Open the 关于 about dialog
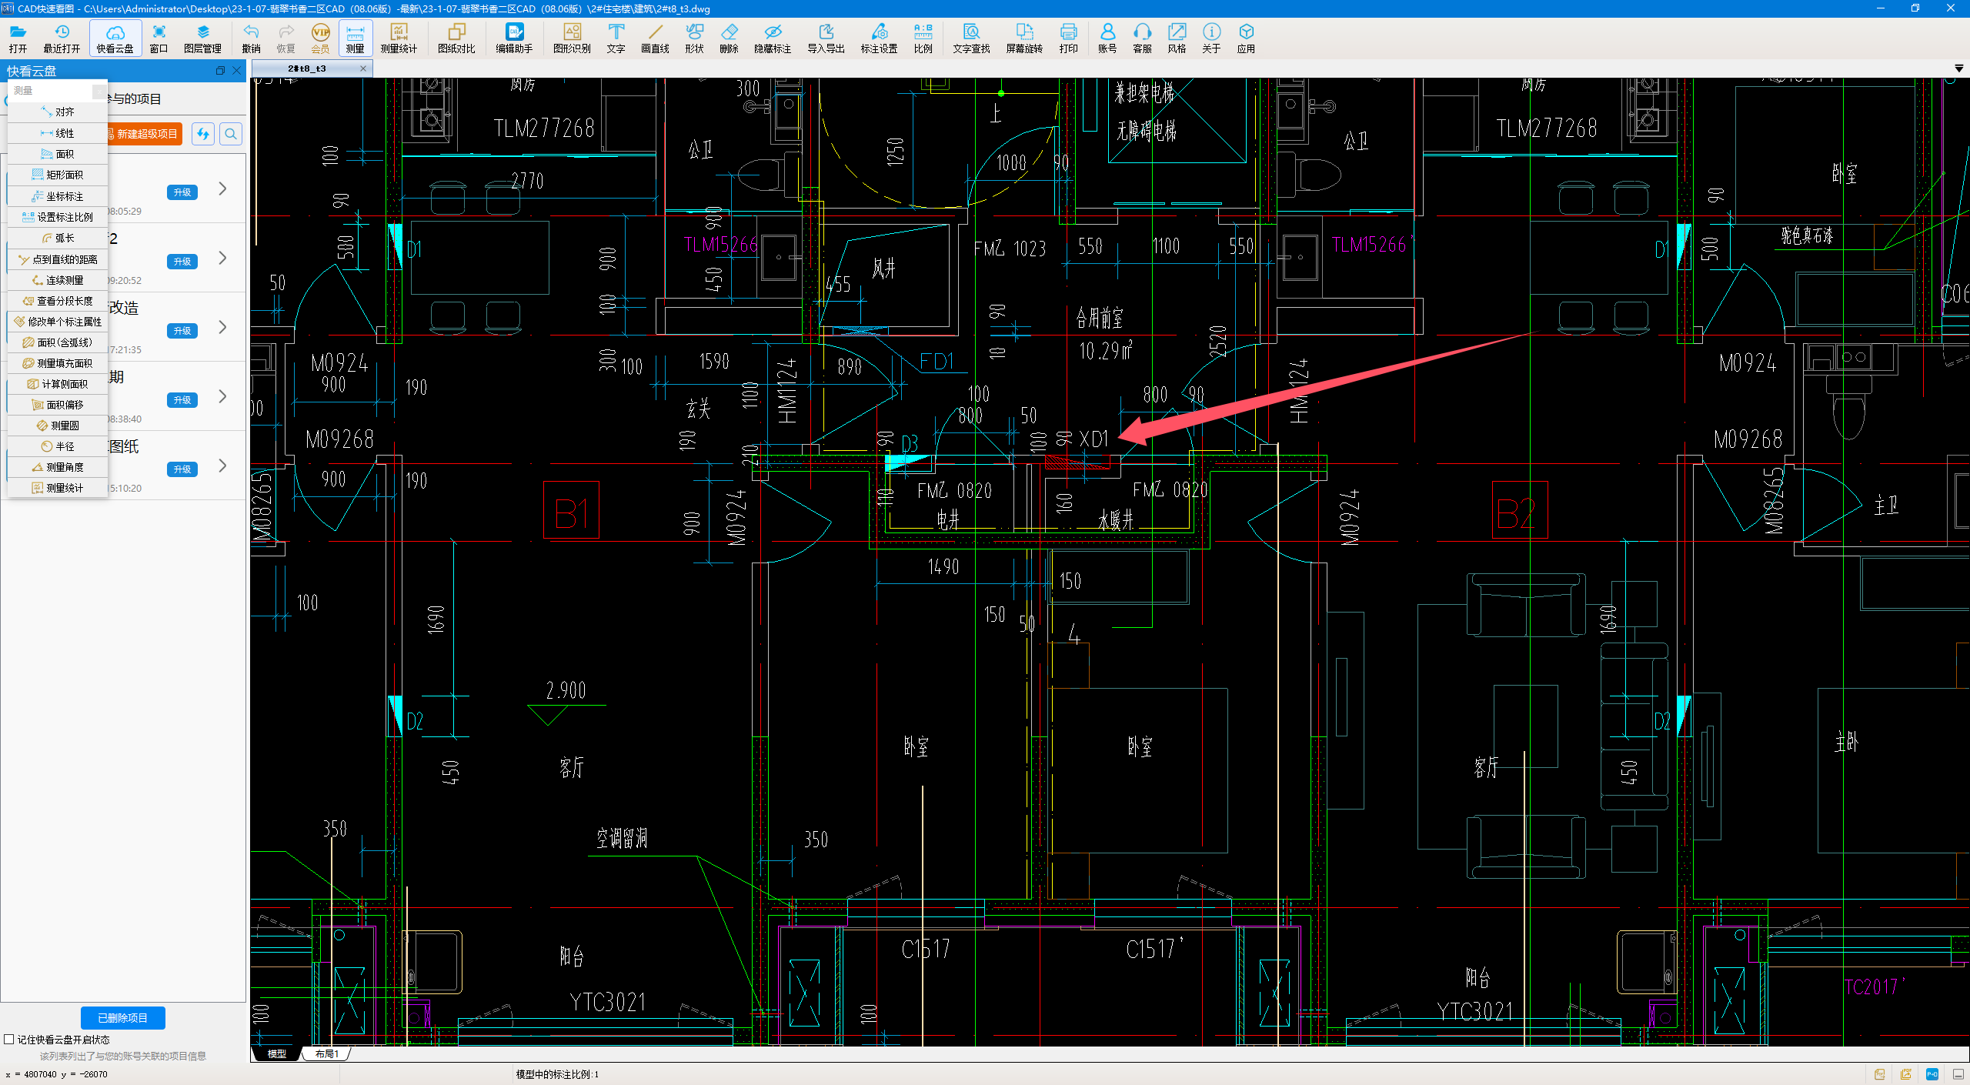The image size is (1970, 1085). 1211,38
